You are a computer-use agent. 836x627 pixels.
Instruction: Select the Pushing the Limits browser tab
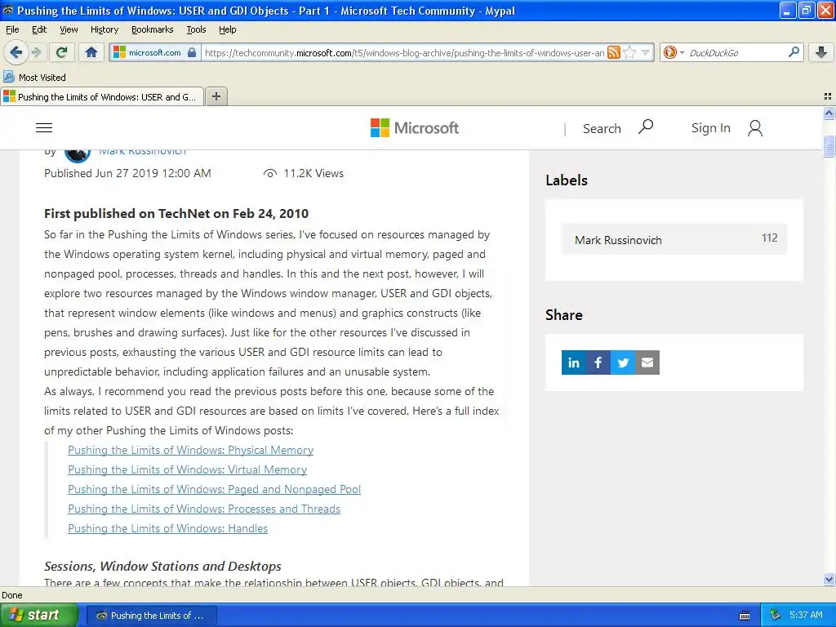102,96
